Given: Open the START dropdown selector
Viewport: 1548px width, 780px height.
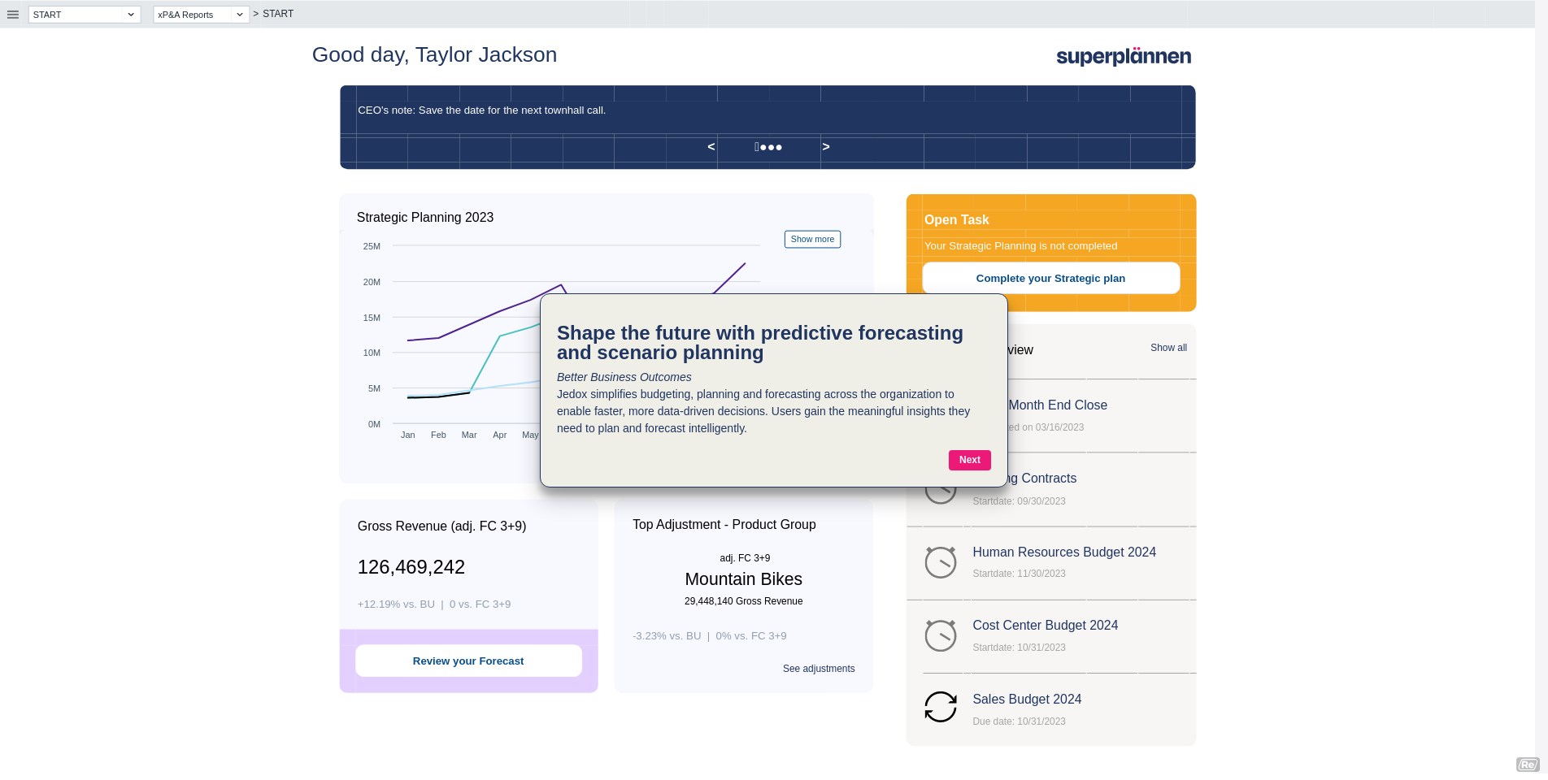Looking at the screenshot, I should click(x=85, y=15).
